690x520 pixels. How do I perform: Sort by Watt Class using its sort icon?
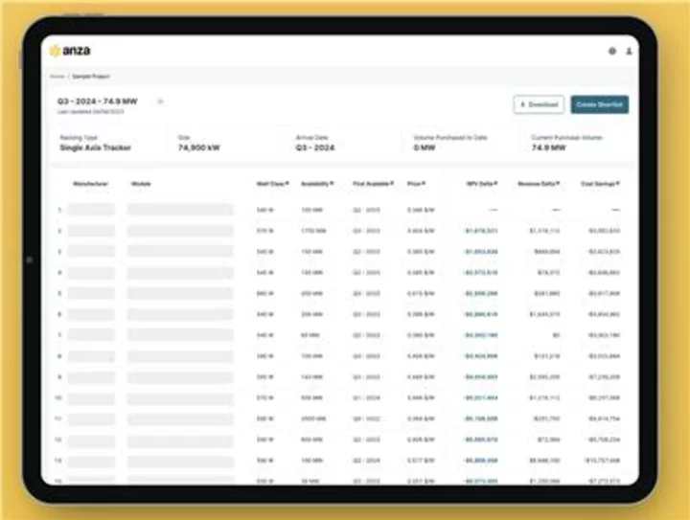(x=287, y=183)
